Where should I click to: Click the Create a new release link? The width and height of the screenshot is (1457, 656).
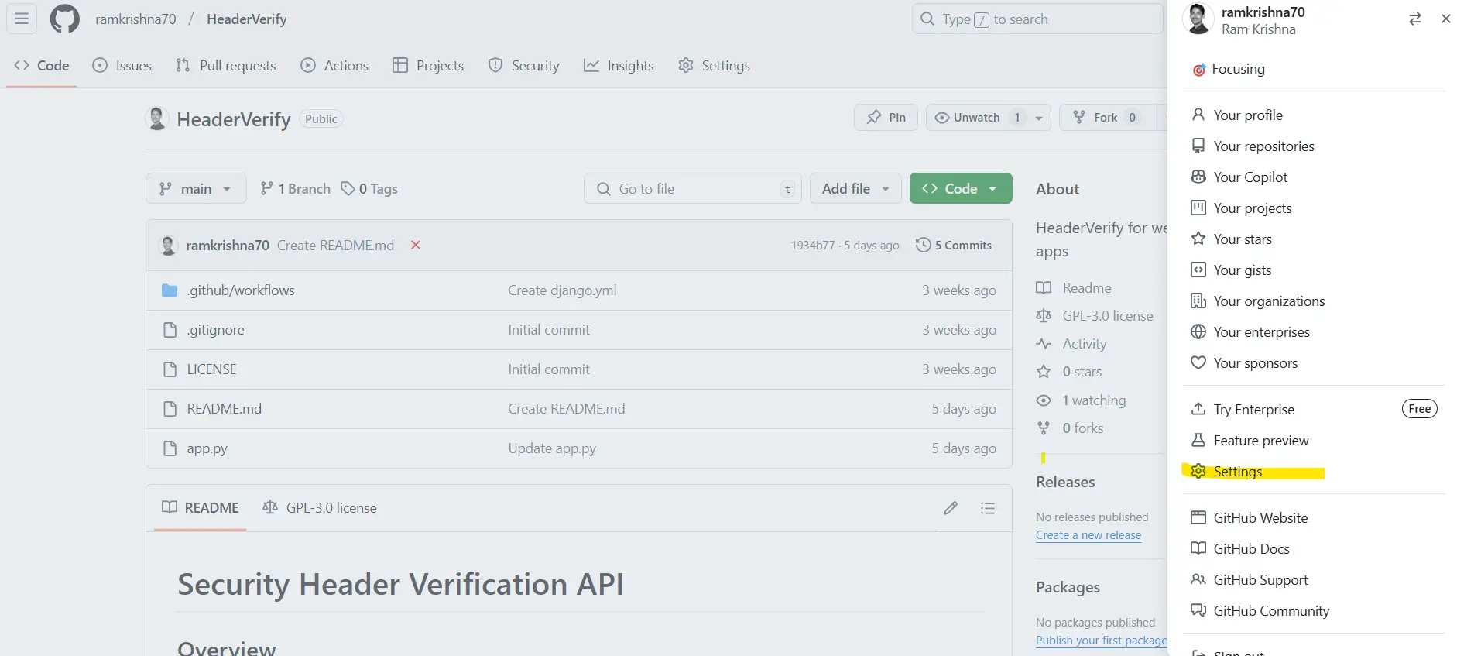1088,535
